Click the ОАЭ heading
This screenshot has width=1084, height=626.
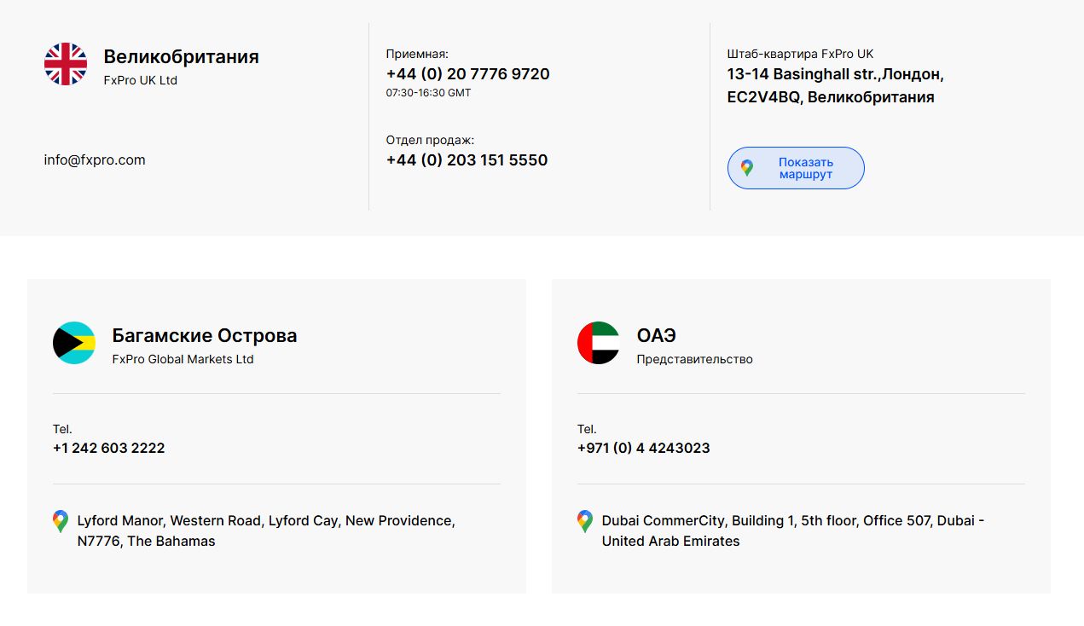(656, 335)
